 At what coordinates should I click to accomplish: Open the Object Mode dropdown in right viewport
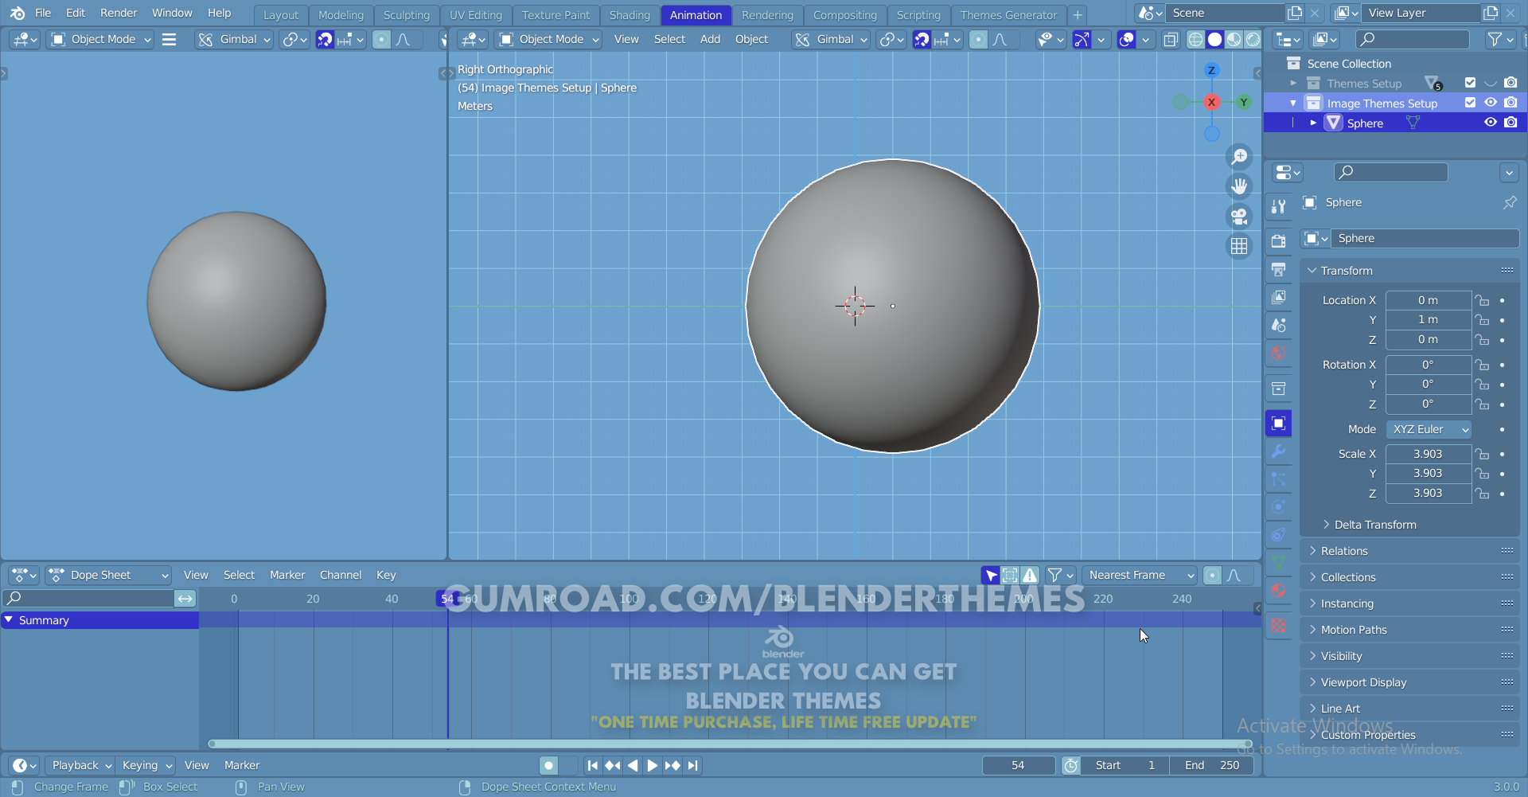[x=548, y=39]
